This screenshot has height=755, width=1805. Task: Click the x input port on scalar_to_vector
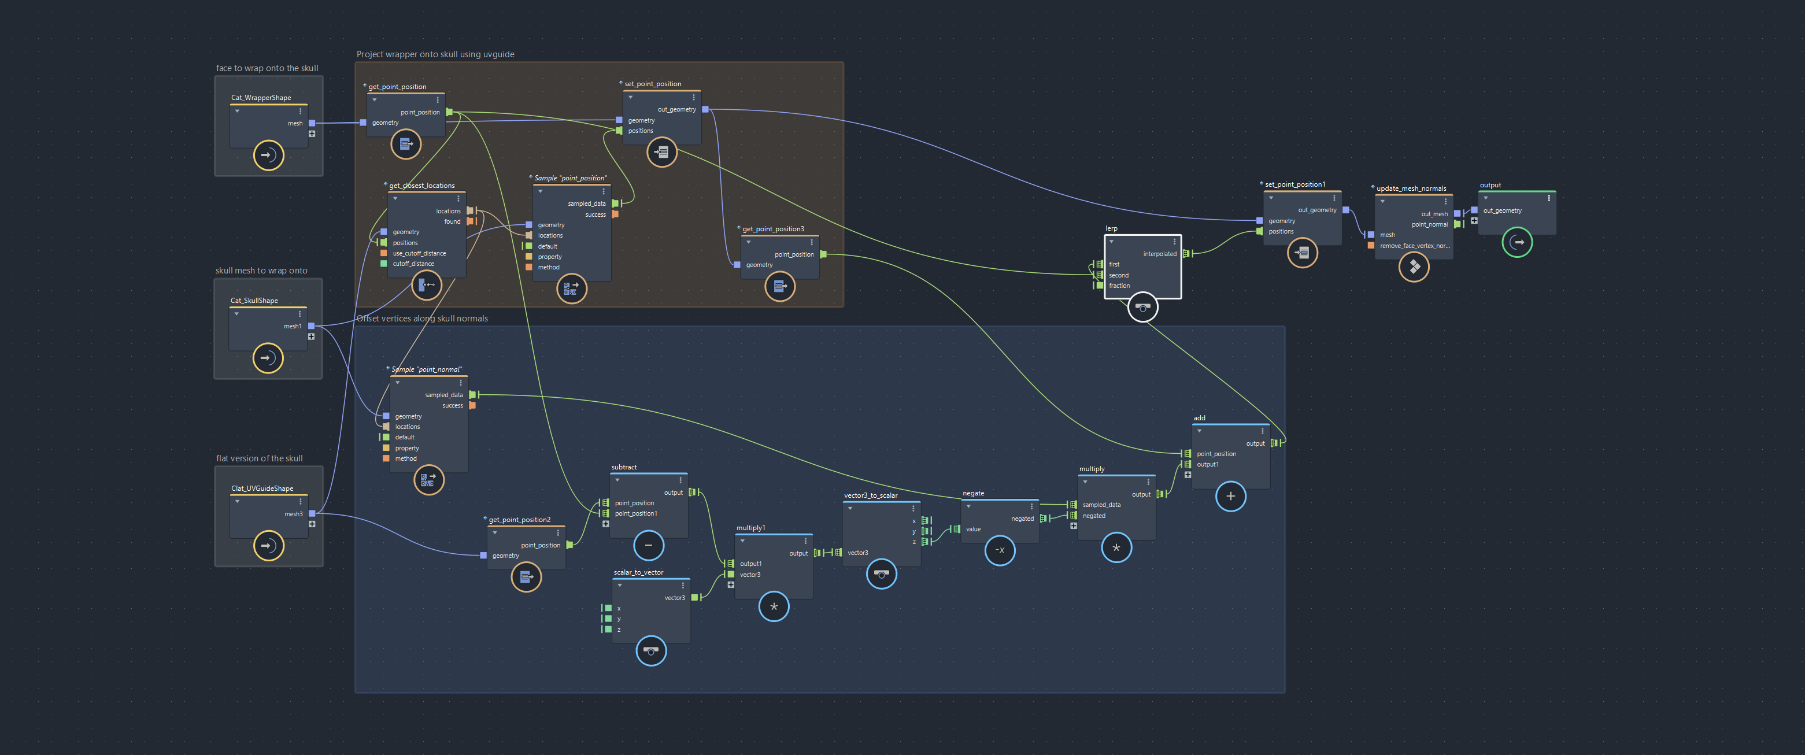click(608, 609)
